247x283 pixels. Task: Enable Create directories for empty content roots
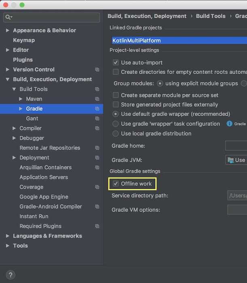(x=116, y=72)
